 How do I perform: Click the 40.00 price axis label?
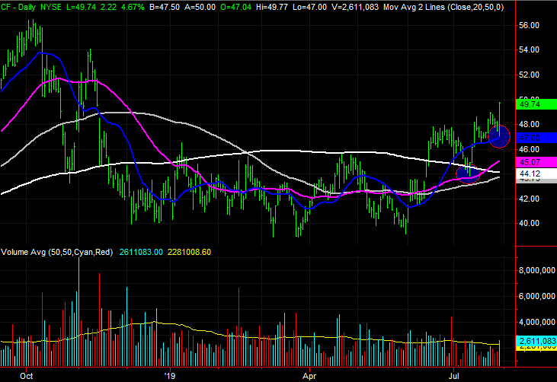pos(530,224)
